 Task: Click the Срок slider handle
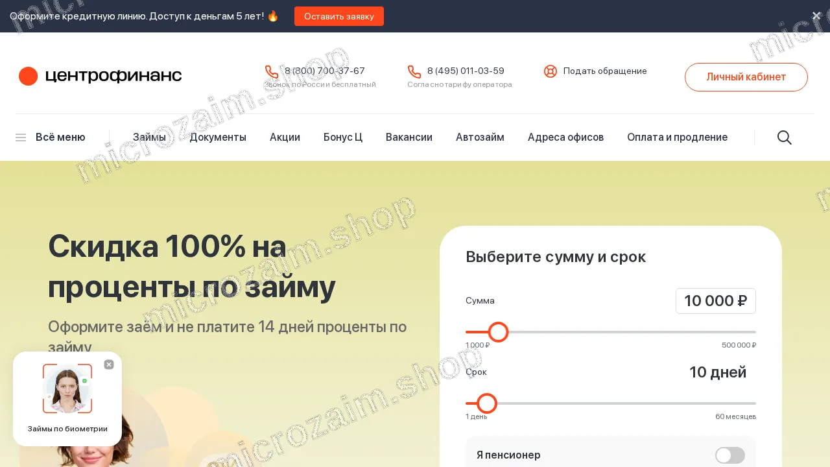pos(486,403)
